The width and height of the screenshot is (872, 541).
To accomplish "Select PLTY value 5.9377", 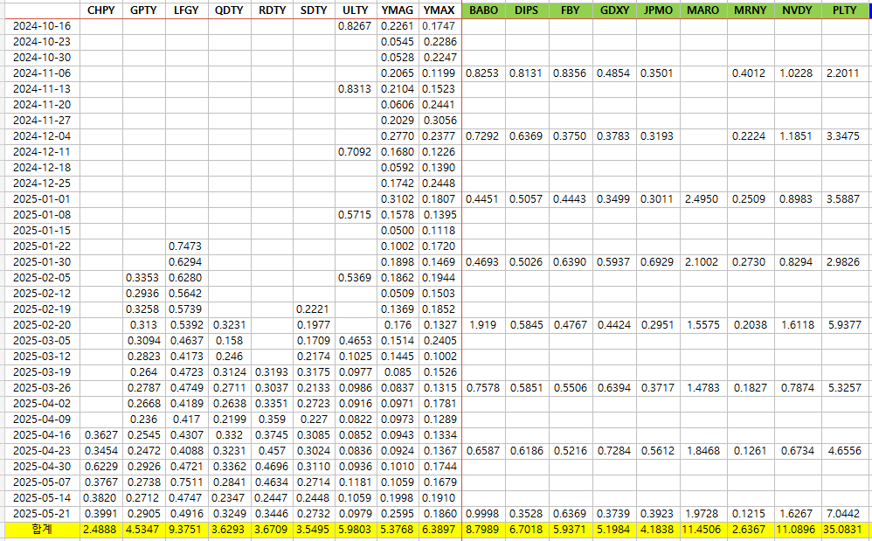I will 845,325.
